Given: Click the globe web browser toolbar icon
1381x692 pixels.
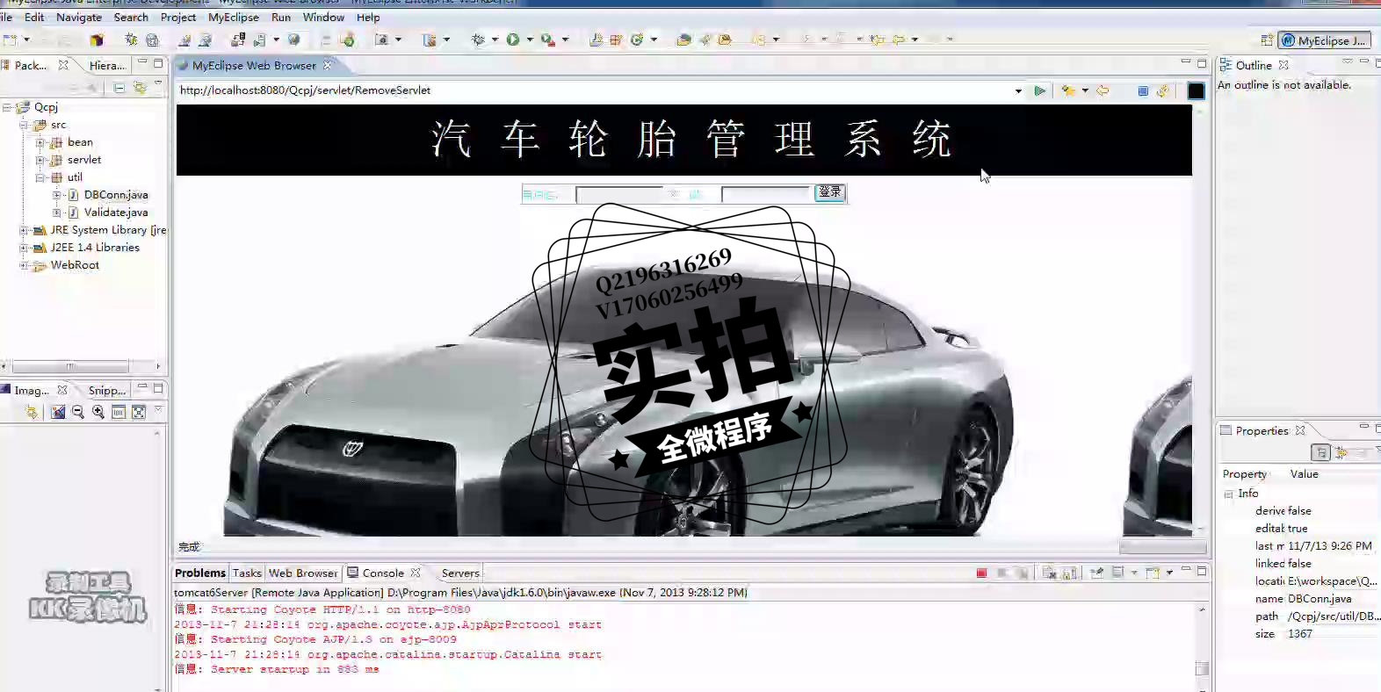Looking at the screenshot, I should [x=293, y=40].
